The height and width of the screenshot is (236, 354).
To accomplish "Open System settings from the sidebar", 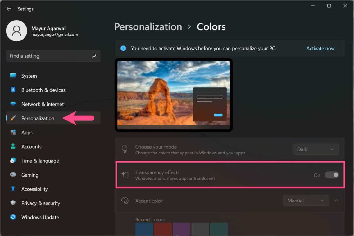I will tap(29, 76).
